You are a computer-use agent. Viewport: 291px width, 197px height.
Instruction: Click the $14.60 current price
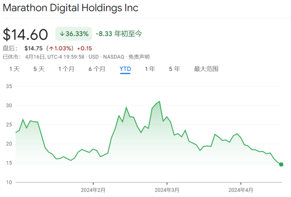[x=25, y=34]
